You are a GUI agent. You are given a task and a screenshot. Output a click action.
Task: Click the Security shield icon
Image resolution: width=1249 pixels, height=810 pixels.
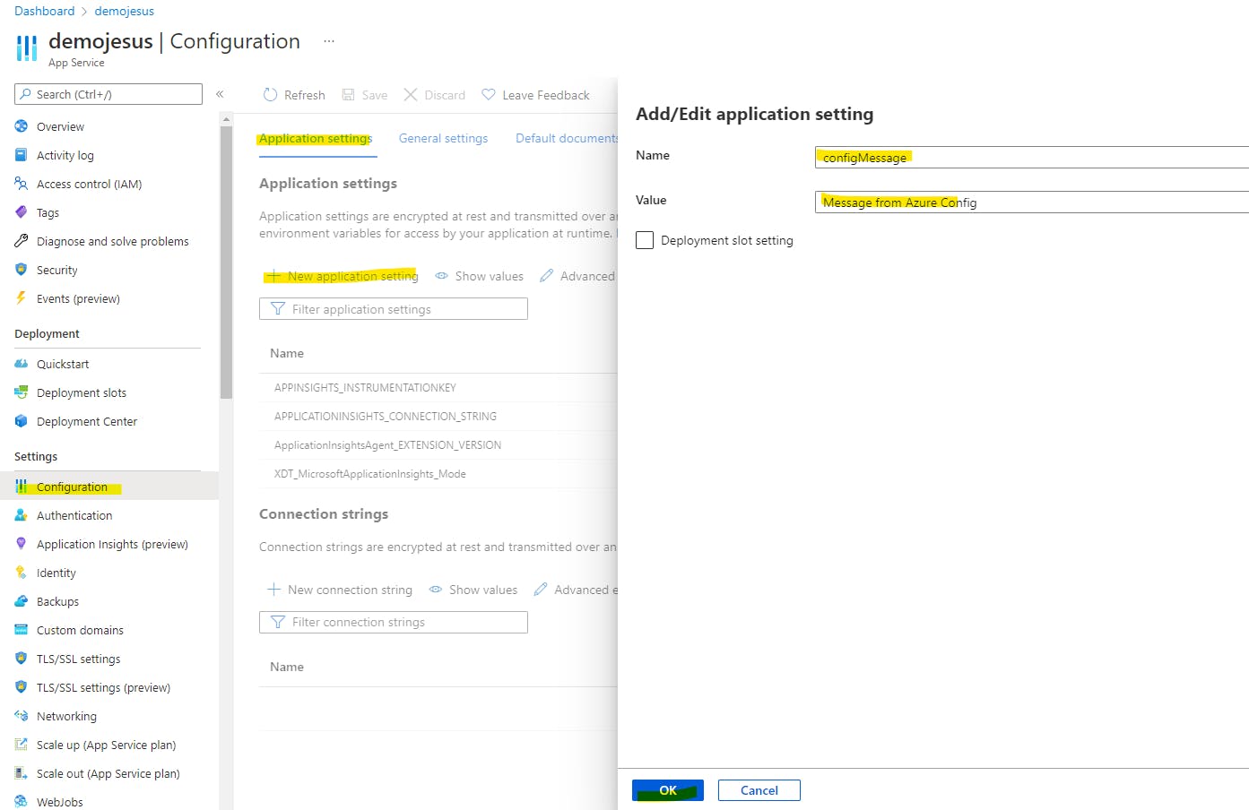pos(22,270)
